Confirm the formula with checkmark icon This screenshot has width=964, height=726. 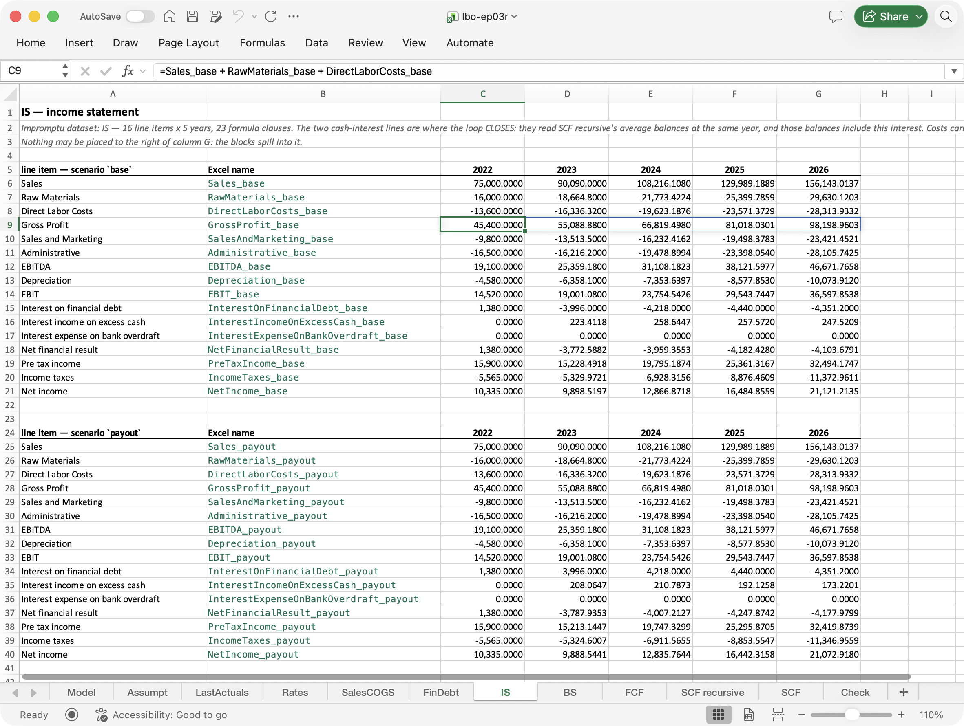(x=106, y=71)
